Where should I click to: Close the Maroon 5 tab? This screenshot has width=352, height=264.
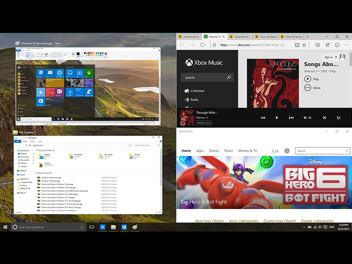tap(224, 37)
